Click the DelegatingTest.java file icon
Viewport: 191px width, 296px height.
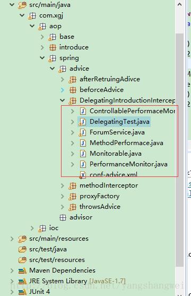point(83,122)
